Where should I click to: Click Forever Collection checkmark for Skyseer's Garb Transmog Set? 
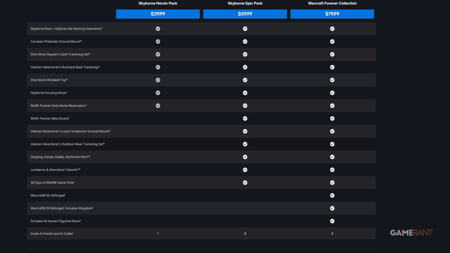(x=332, y=54)
